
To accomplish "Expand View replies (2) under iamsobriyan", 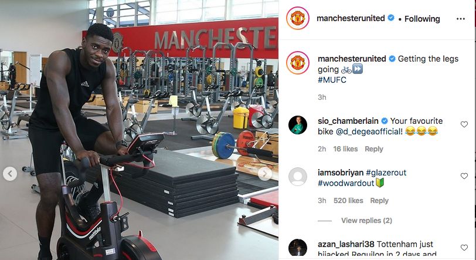I will click(366, 221).
